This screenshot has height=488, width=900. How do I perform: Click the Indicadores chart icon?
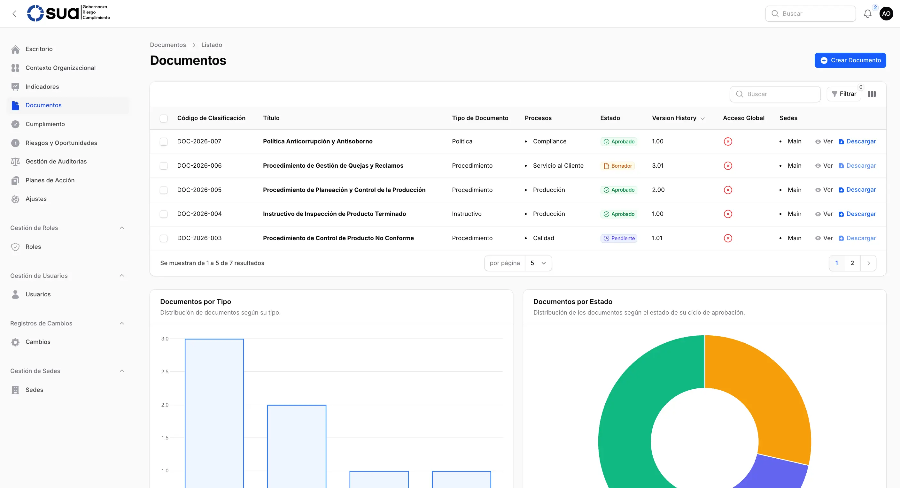[x=15, y=87]
